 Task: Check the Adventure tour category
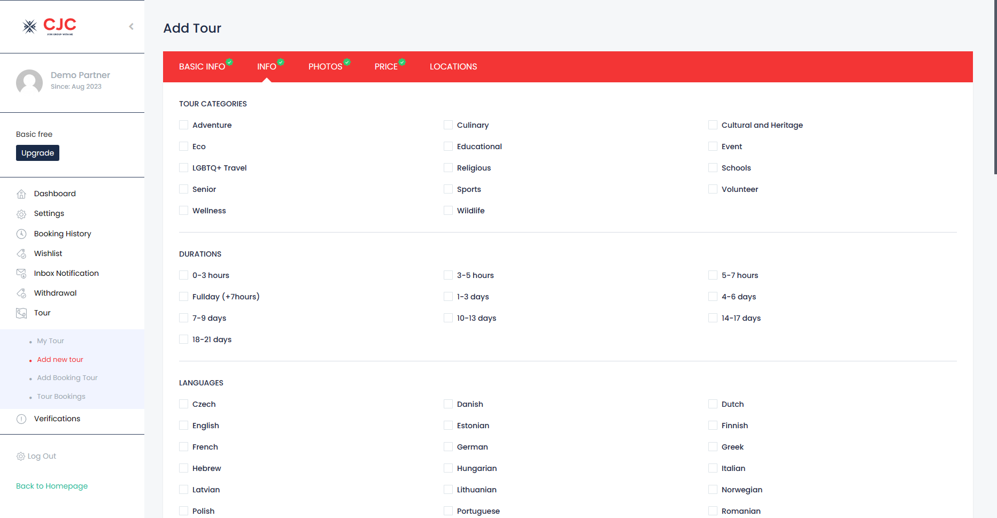click(x=184, y=125)
